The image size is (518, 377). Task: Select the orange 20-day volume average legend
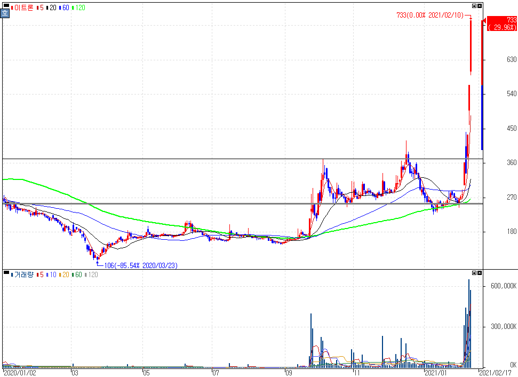pyautogui.click(x=64, y=275)
